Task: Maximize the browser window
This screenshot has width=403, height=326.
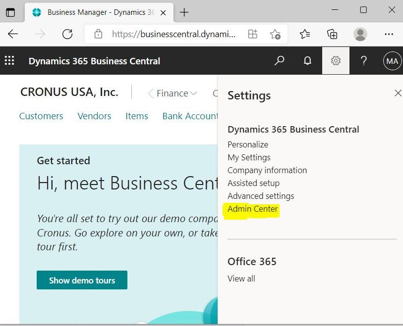Action: (363, 10)
